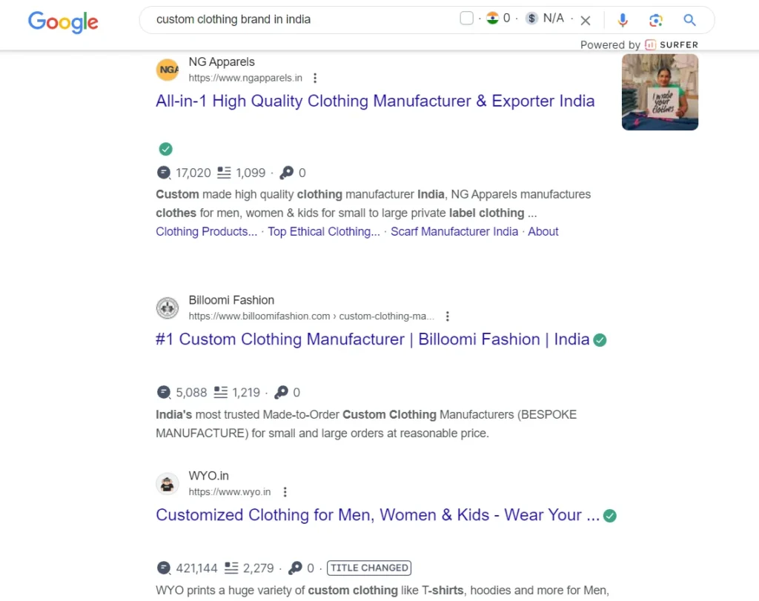Click word count icon next to 1,099
This screenshot has height=601, width=759.
tap(224, 172)
